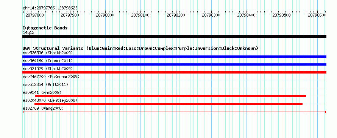This screenshot has width=337, height=138.
Task: Open the Cytogenetic Bands track title
Action: tap(45, 28)
